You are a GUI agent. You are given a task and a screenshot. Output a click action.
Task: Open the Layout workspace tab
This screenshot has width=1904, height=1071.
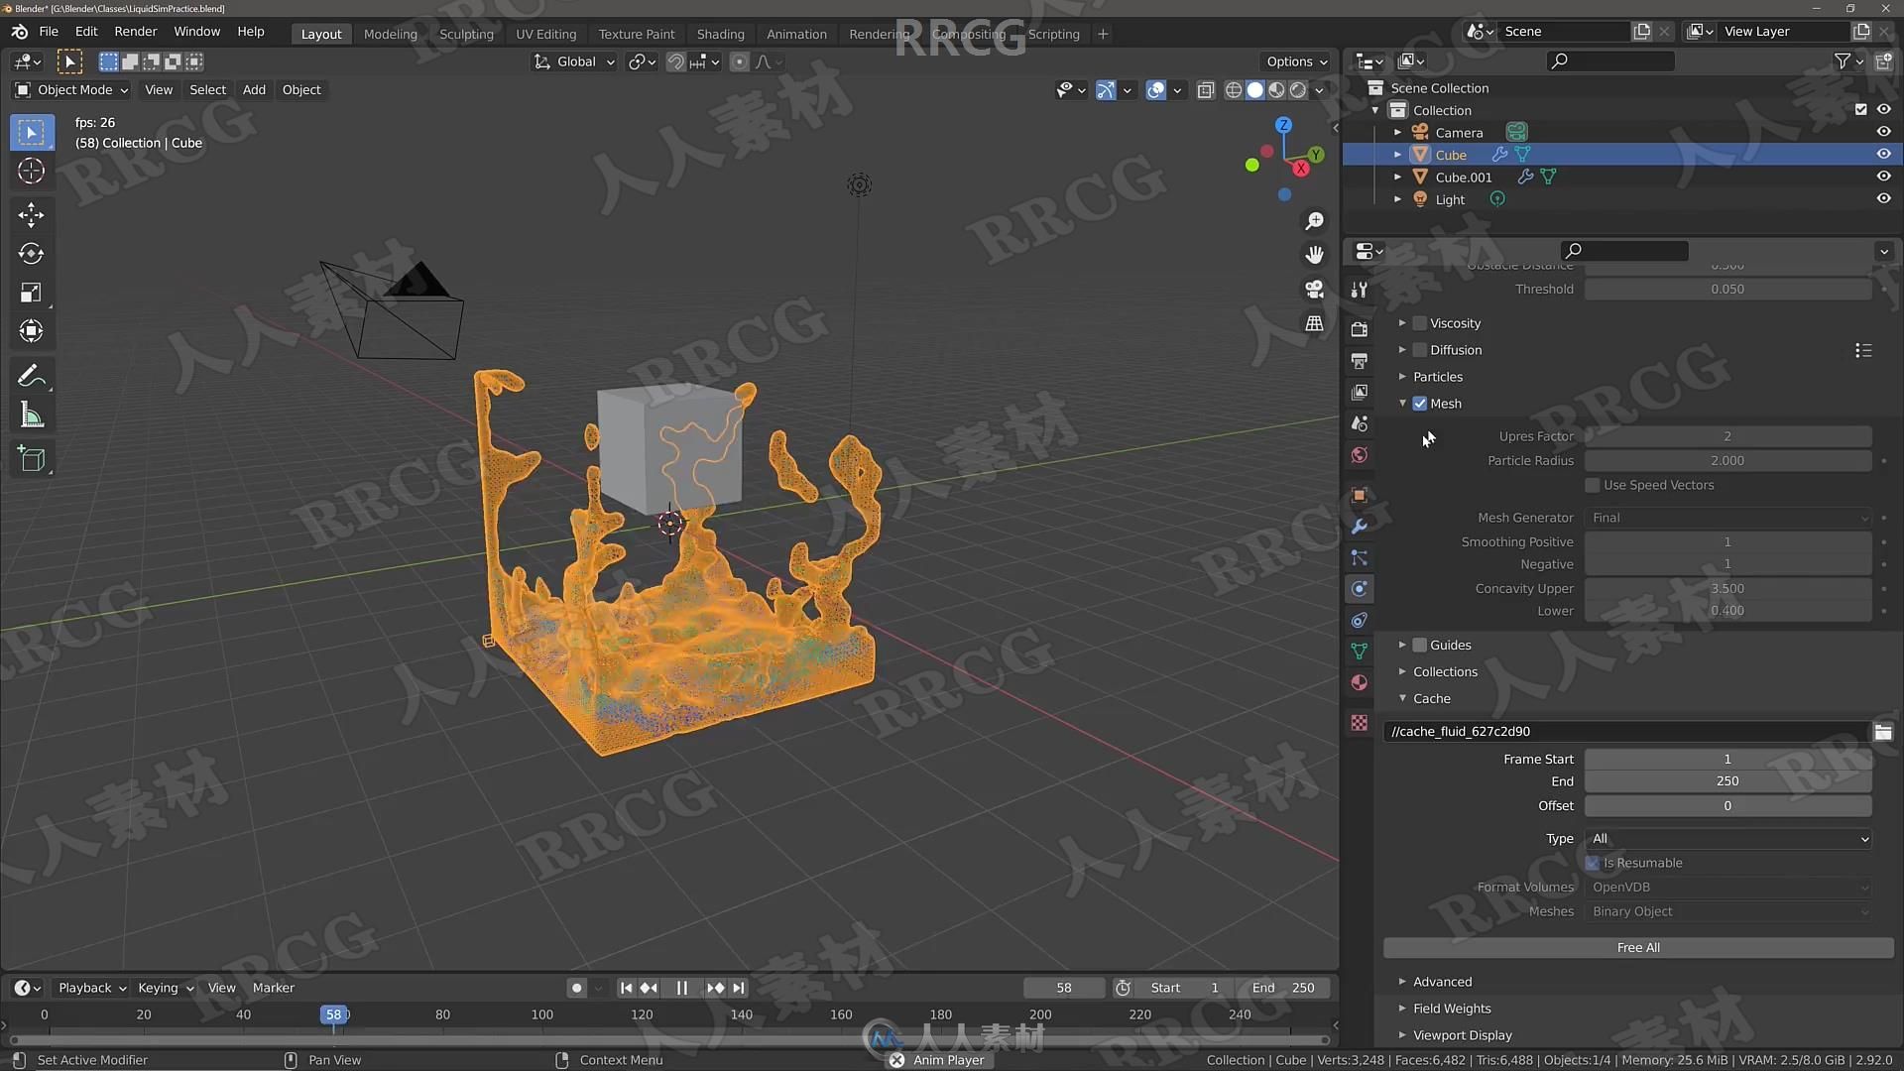click(x=320, y=33)
